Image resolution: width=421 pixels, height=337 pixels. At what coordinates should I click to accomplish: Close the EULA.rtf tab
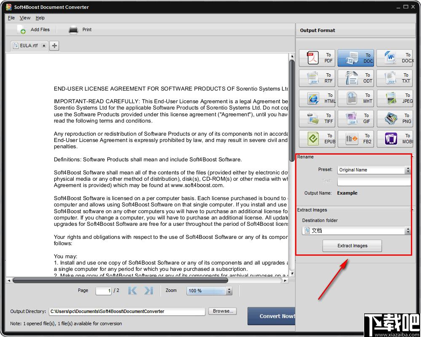coord(44,45)
